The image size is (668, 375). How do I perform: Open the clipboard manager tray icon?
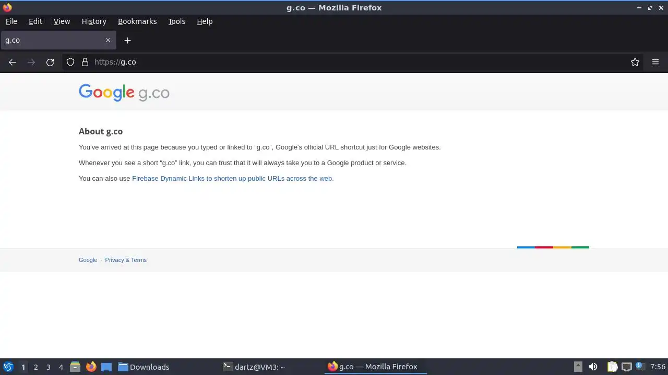point(612,367)
